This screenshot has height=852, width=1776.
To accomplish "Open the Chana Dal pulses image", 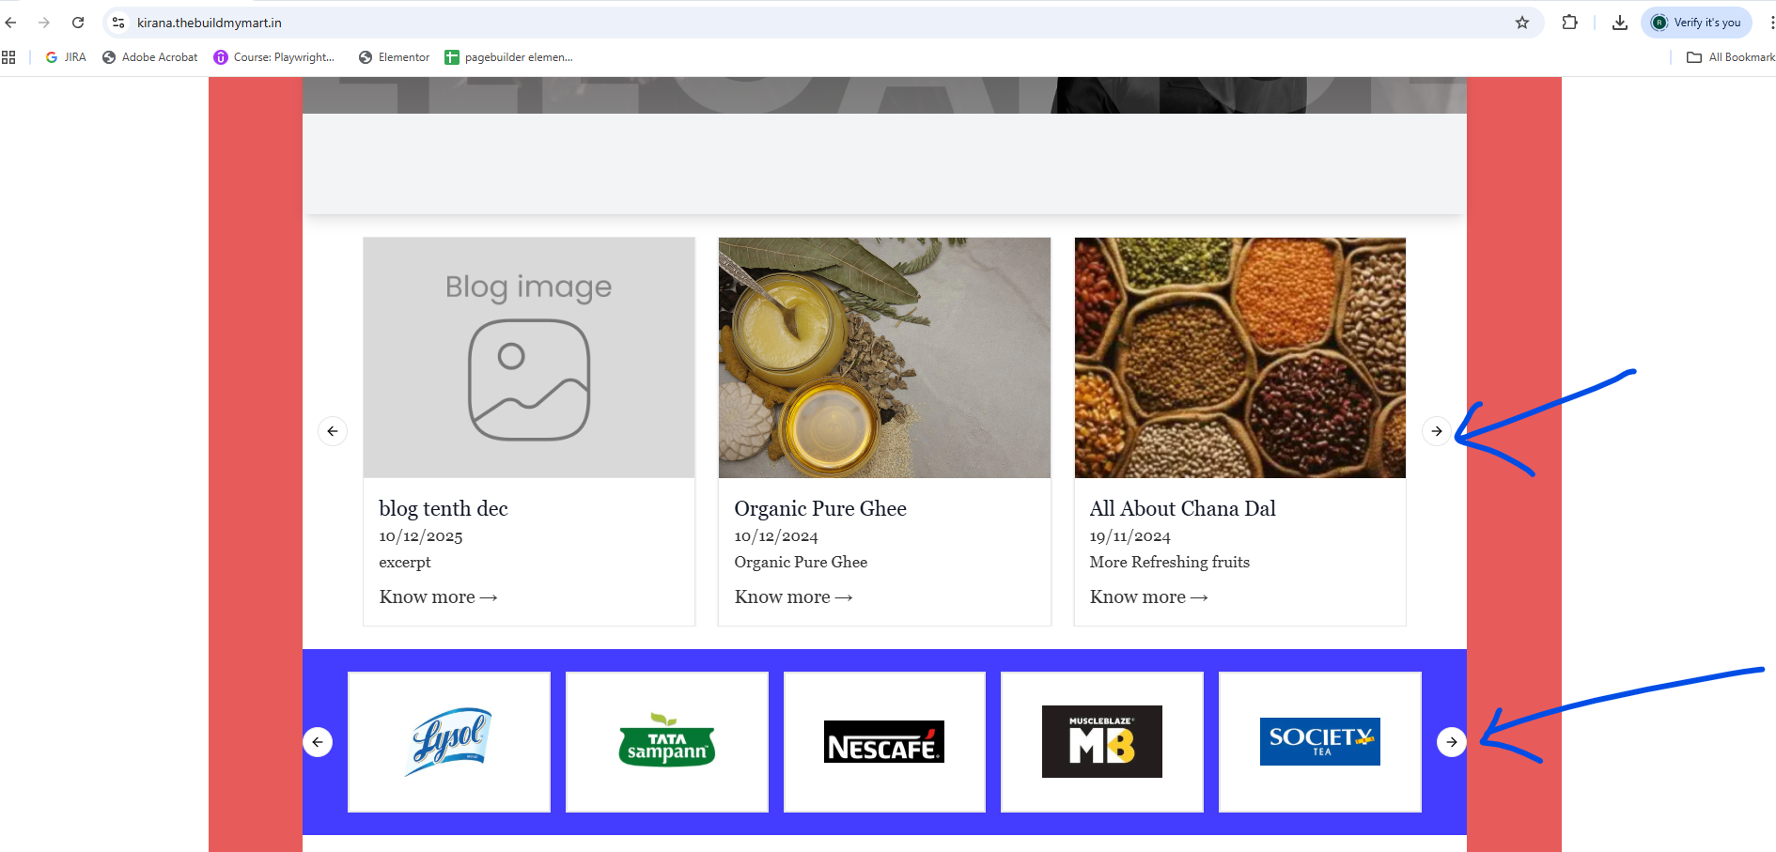I will pos(1240,358).
